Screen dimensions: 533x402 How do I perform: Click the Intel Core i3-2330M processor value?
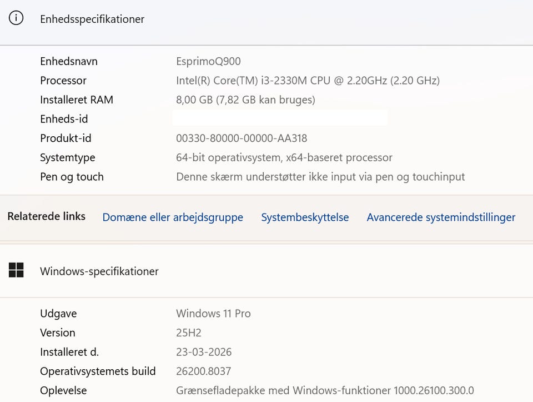coord(308,81)
